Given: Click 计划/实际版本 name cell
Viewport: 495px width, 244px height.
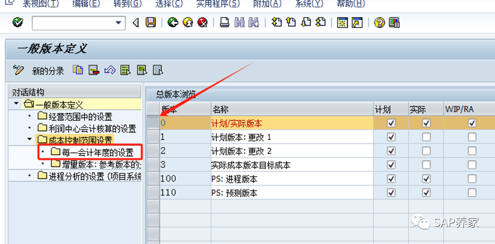Looking at the screenshot, I should tap(292, 123).
